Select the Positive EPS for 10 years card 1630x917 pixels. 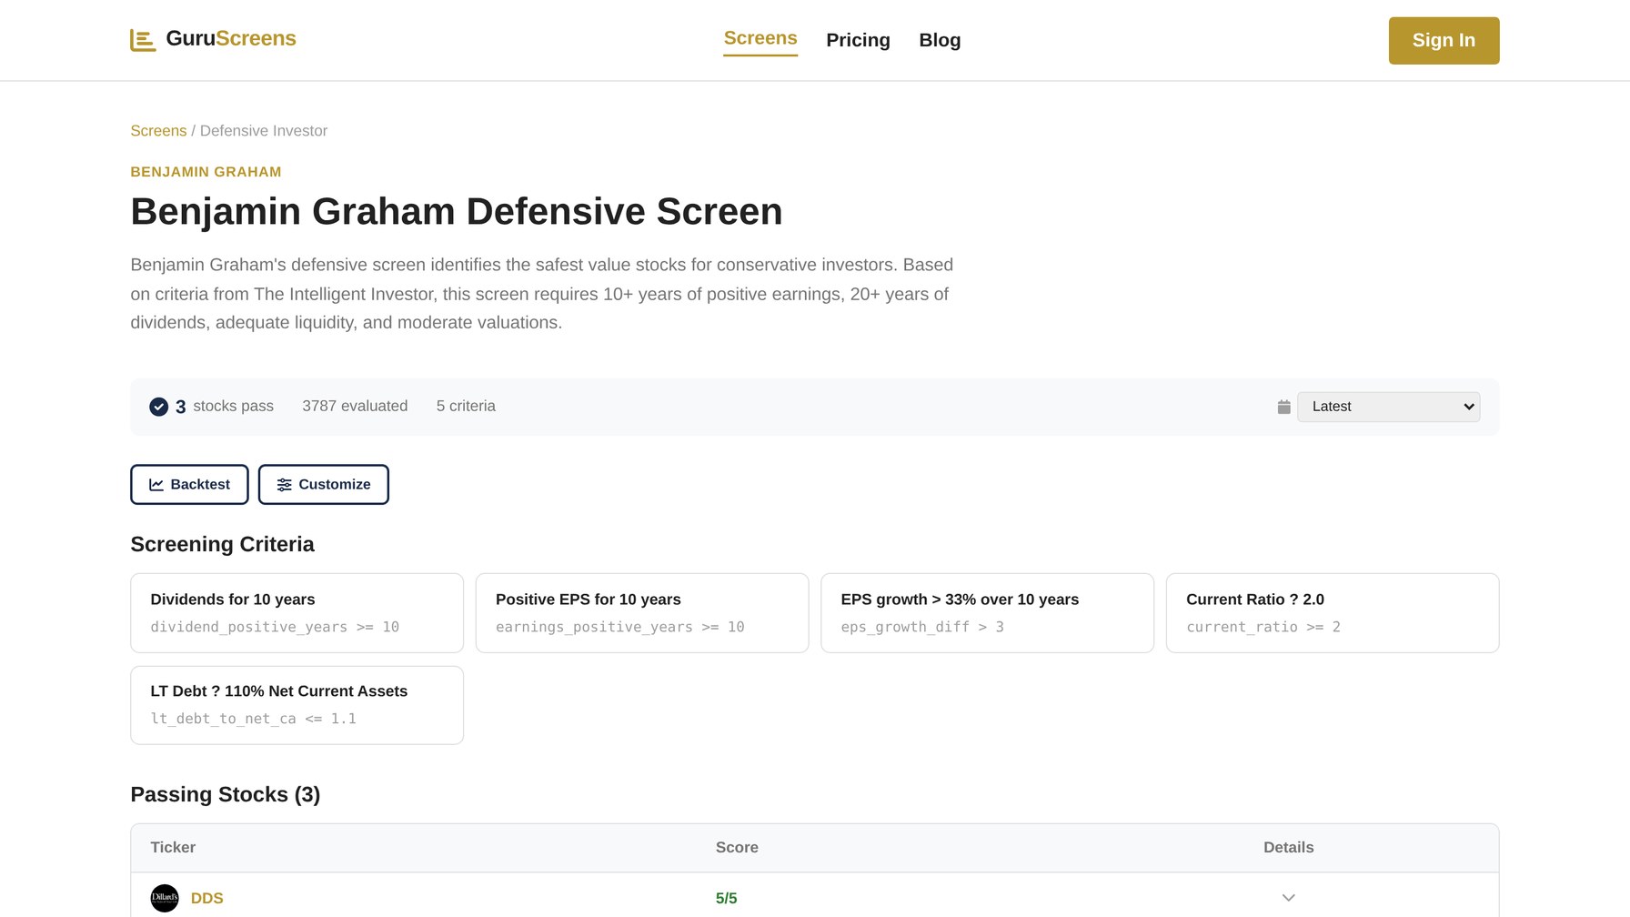pyautogui.click(x=642, y=612)
